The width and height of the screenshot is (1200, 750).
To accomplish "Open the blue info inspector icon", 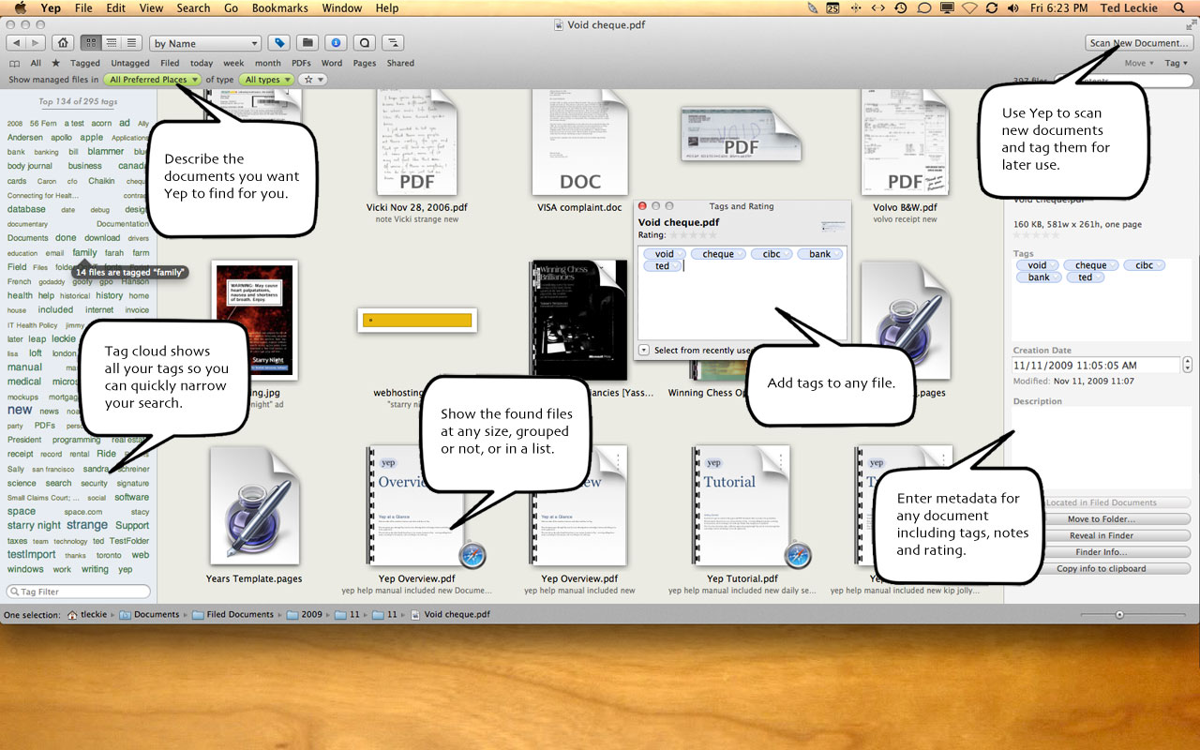I will [336, 43].
